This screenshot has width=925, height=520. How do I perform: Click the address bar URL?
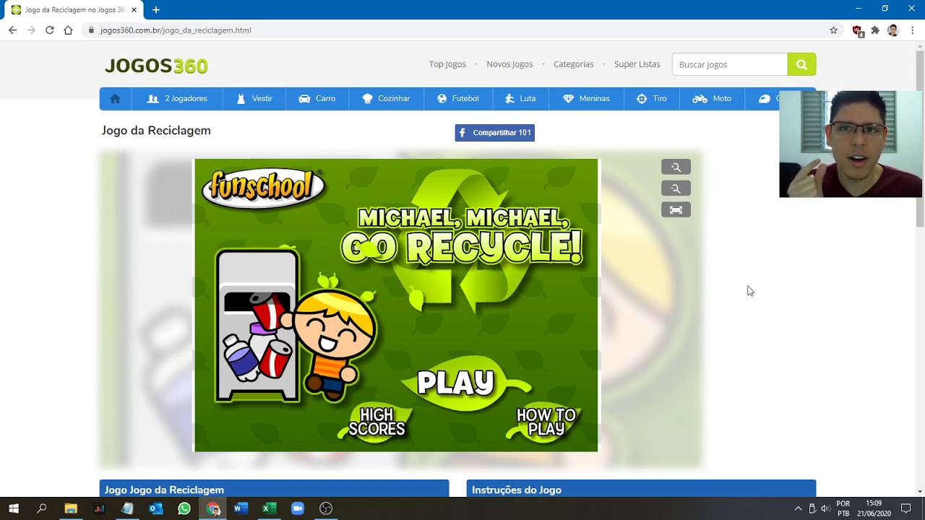[x=176, y=30]
